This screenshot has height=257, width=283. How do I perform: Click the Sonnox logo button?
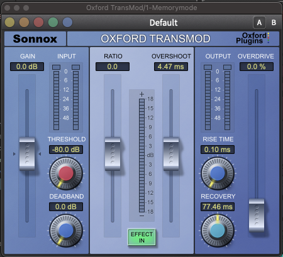tap(35, 39)
